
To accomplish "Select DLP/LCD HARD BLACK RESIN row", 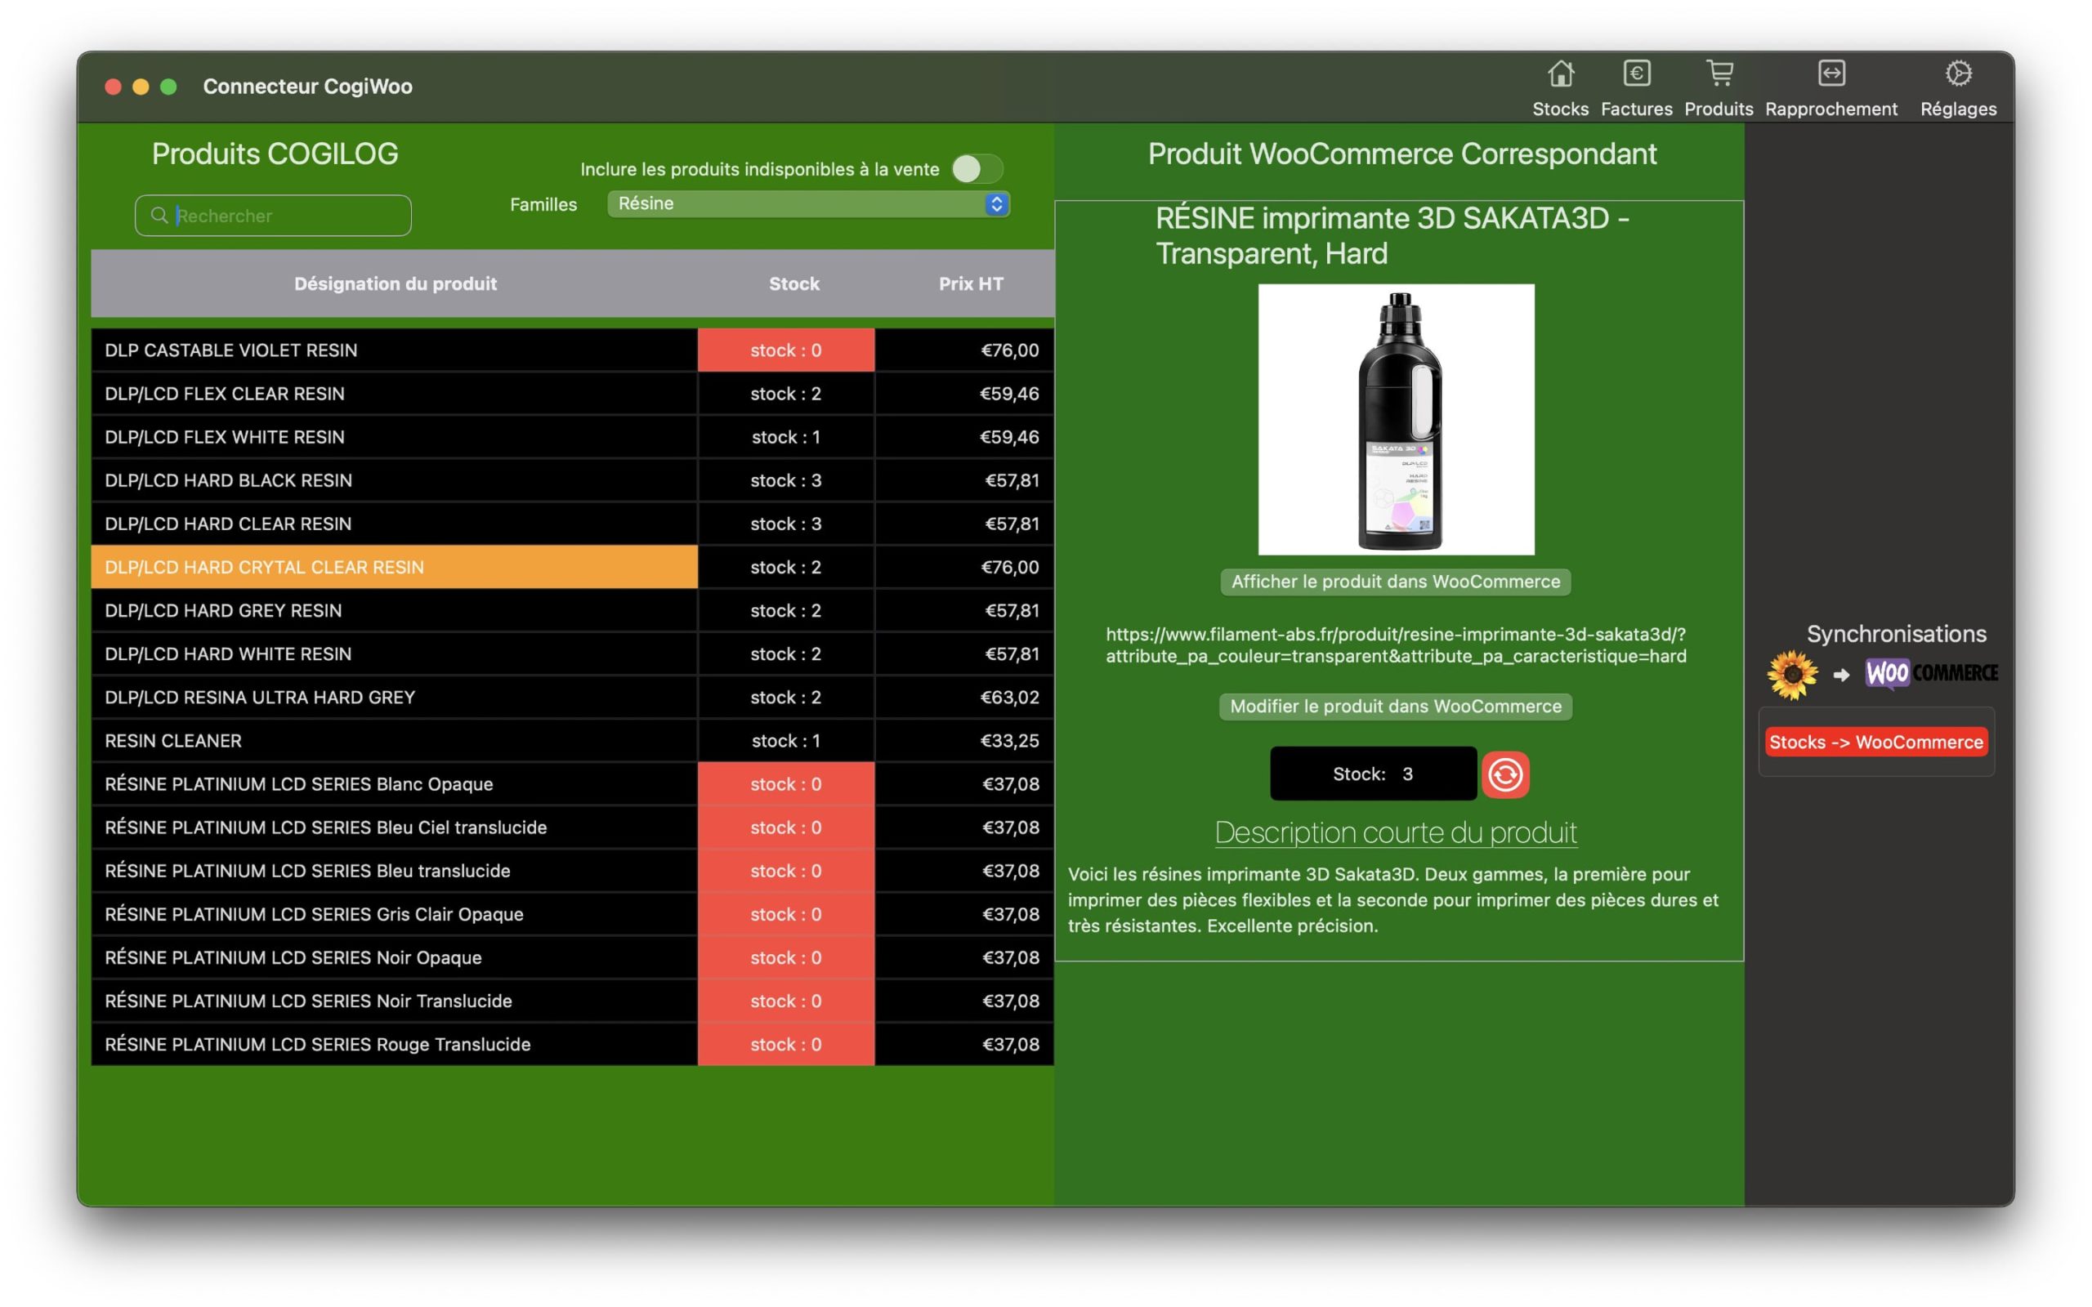I will [x=572, y=480].
